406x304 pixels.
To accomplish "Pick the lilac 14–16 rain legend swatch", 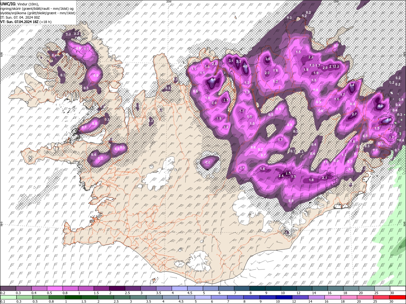I will [317, 297].
